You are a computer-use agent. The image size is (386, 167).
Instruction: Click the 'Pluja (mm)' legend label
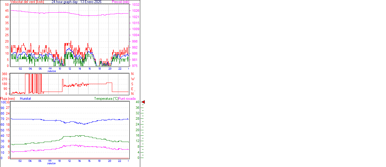point(8,99)
